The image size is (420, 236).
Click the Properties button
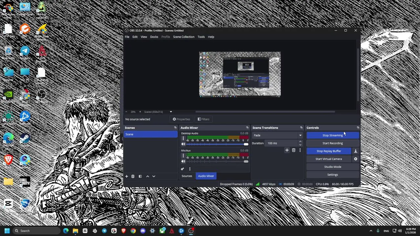[181, 119]
